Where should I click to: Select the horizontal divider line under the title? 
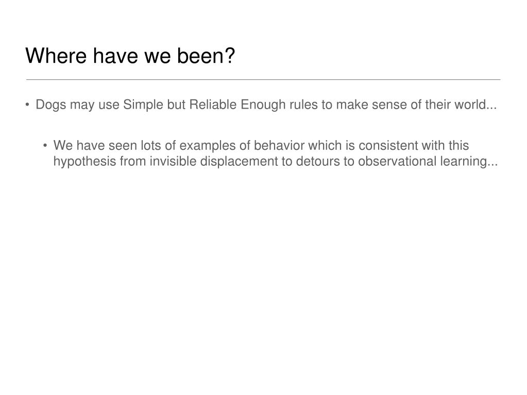[263, 80]
